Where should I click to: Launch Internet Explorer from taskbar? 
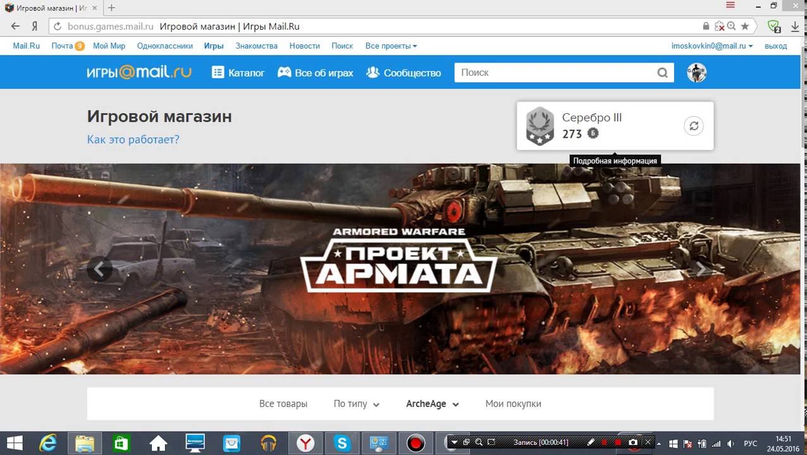tap(49, 443)
